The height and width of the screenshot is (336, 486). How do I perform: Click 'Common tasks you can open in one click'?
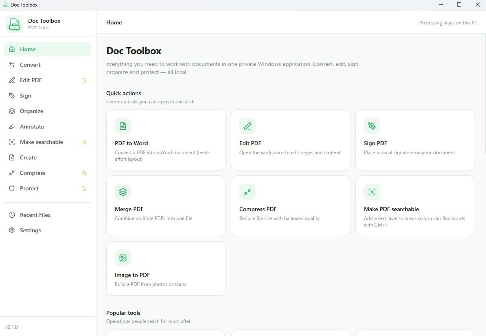(x=150, y=102)
